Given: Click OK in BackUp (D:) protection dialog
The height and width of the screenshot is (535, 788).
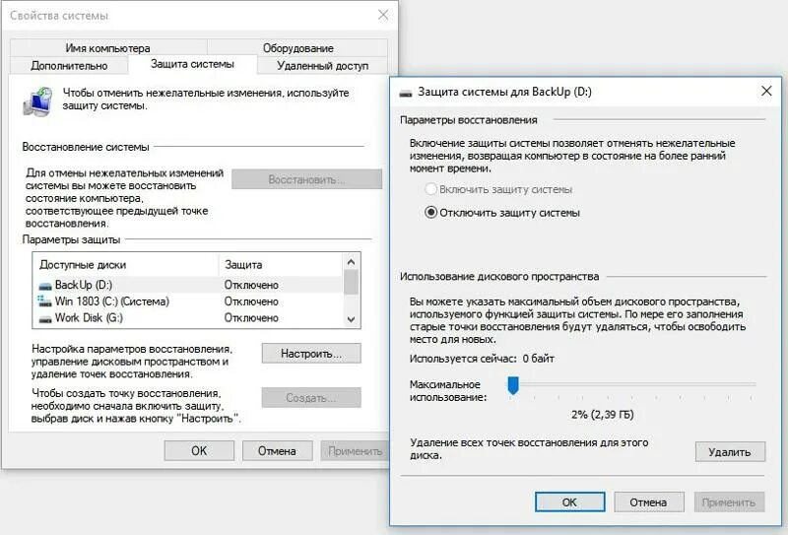Looking at the screenshot, I should coord(570,502).
